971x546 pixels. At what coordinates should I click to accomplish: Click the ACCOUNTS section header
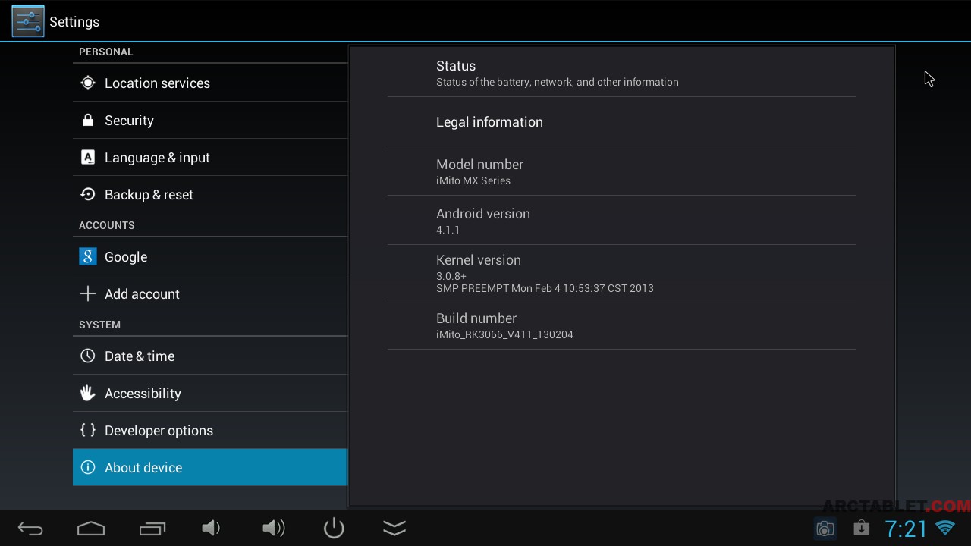[107, 225]
